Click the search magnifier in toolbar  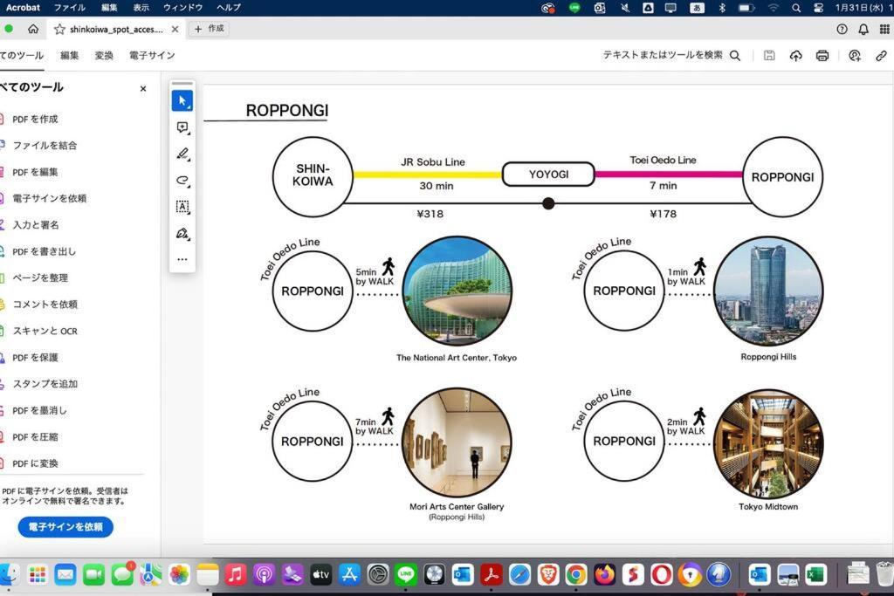735,55
